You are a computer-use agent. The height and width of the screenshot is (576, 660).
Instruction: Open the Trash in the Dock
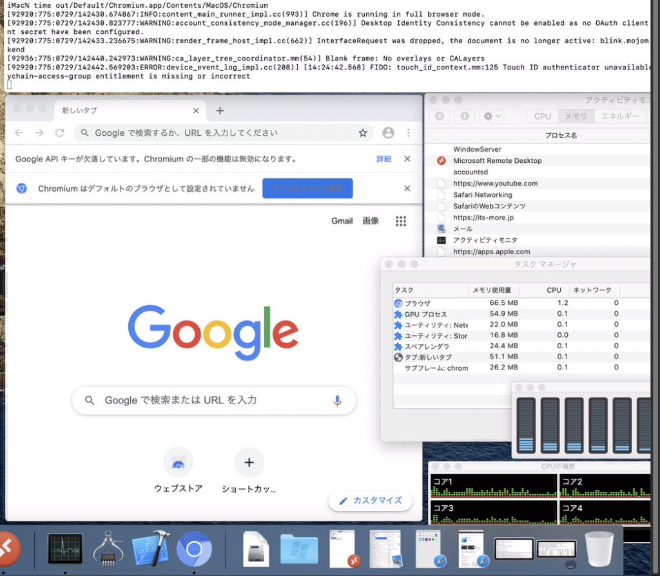click(x=599, y=548)
